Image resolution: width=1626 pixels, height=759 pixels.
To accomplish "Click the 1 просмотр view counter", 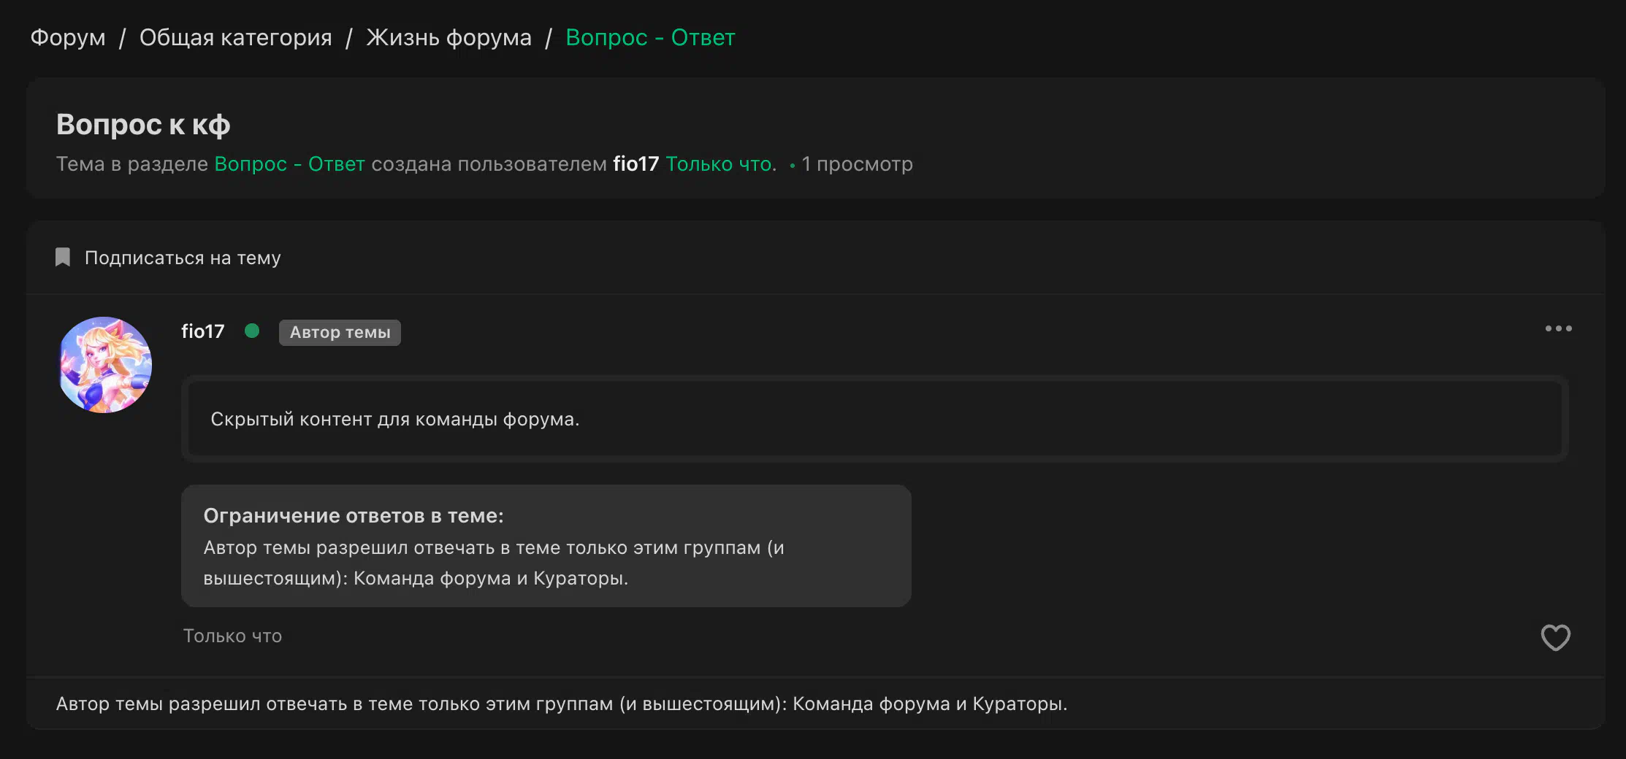I will 857,164.
